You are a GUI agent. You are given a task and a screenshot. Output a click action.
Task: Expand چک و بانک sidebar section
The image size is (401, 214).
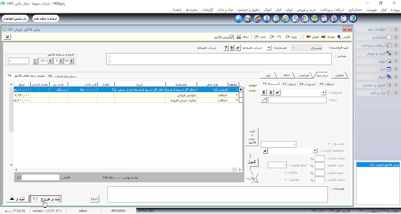pos(396,93)
